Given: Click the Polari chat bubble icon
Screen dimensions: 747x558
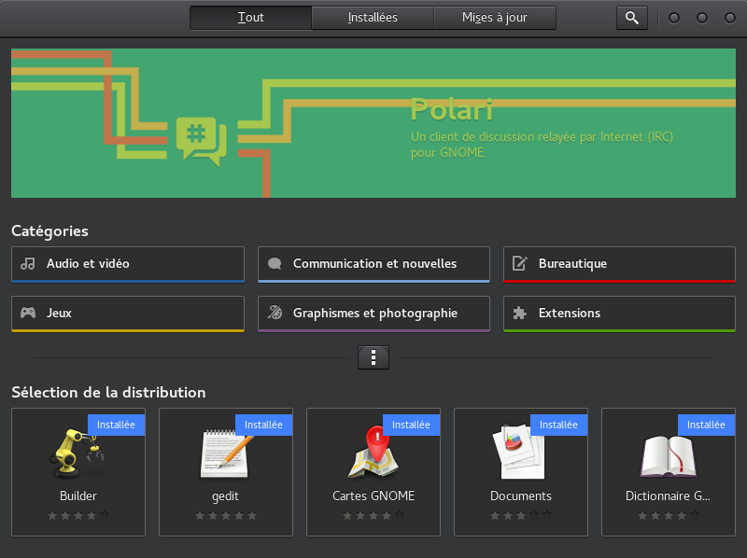Looking at the screenshot, I should (x=201, y=141).
